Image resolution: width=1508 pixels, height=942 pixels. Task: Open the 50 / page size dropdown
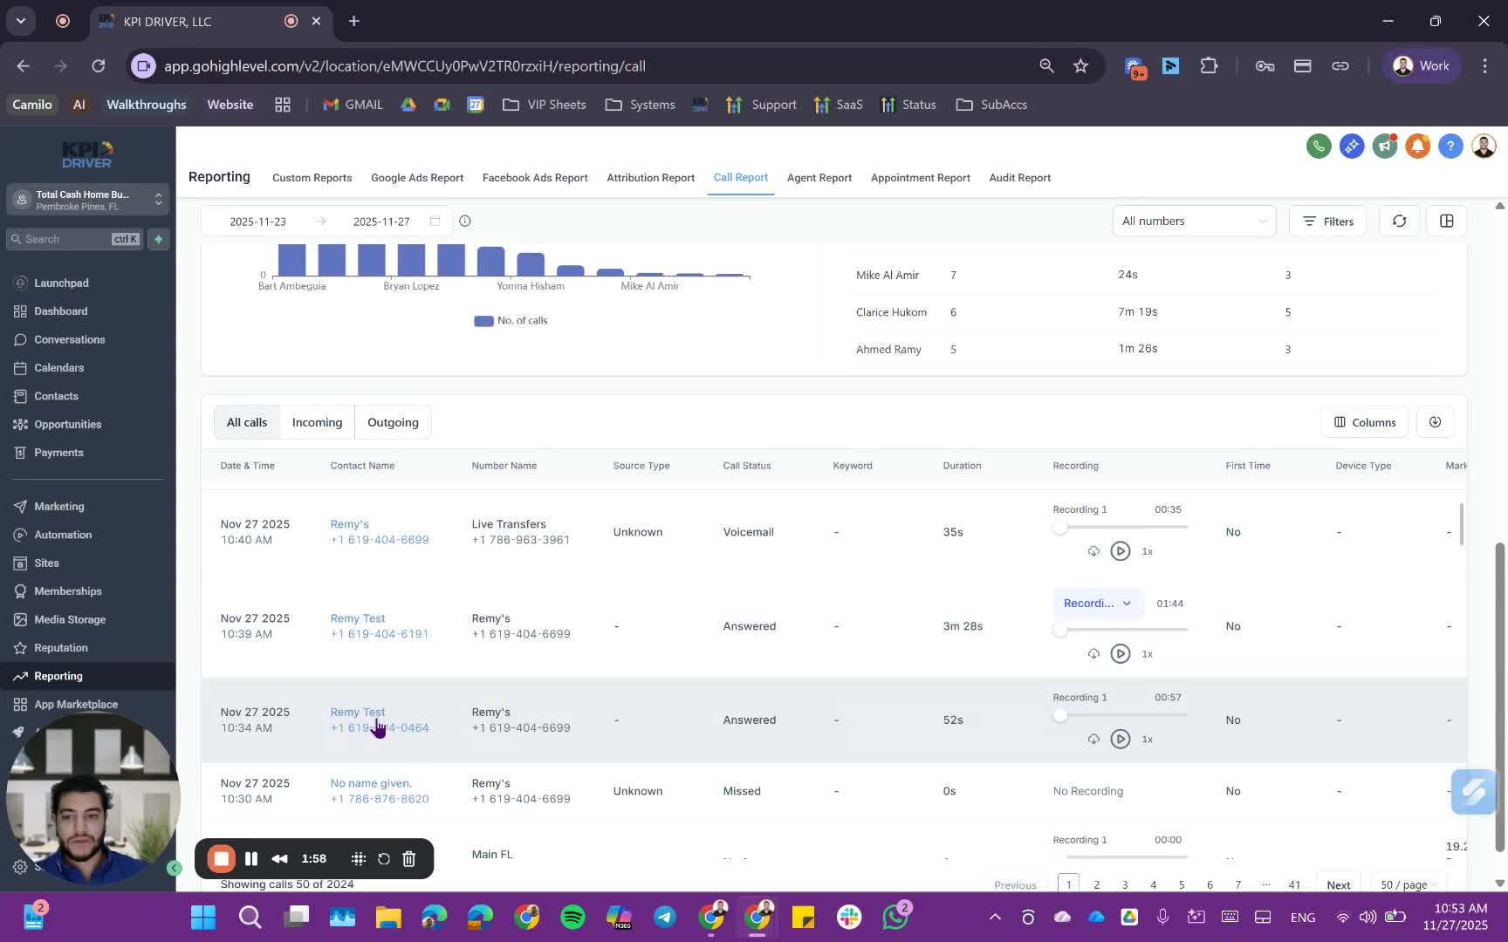(x=1409, y=884)
